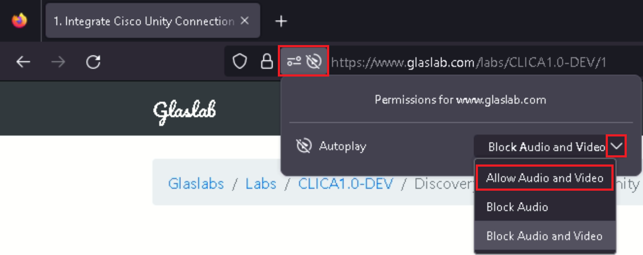The height and width of the screenshot is (255, 643).
Task: Open a new tab with plus button
Action: pyautogui.click(x=281, y=21)
